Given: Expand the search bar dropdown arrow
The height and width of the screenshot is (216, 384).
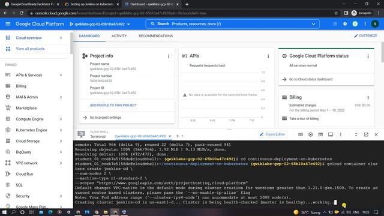Looking at the screenshot, I should [313, 24].
